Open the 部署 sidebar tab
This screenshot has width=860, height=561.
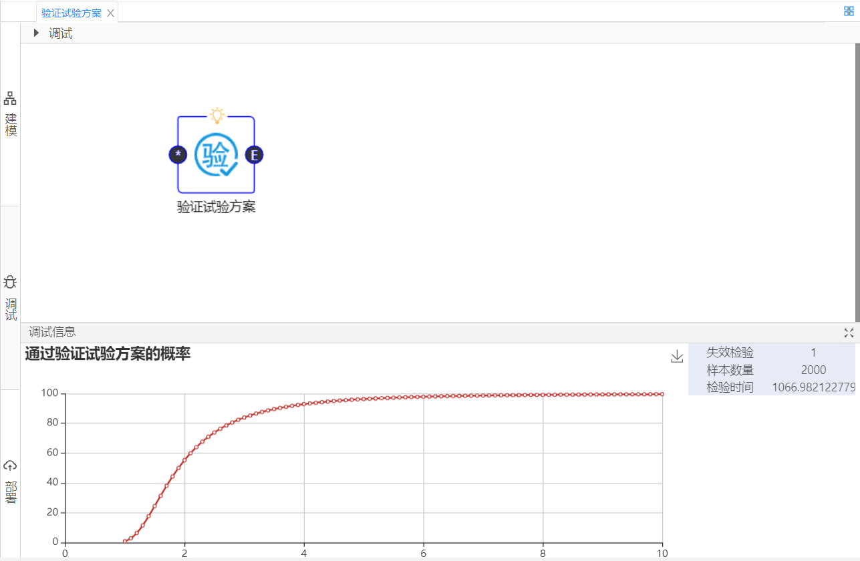coord(11,492)
